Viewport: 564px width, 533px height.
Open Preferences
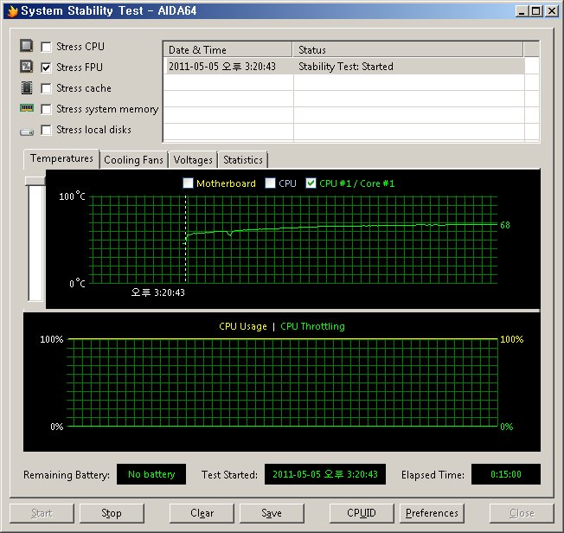(x=432, y=513)
